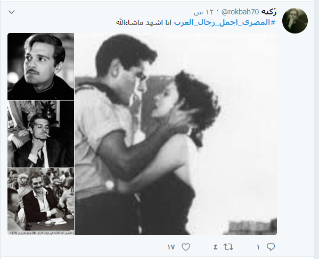Image resolution: width=319 pixels, height=259 pixels.
Task: Open the tweet options chevron menu
Action: click(12, 12)
